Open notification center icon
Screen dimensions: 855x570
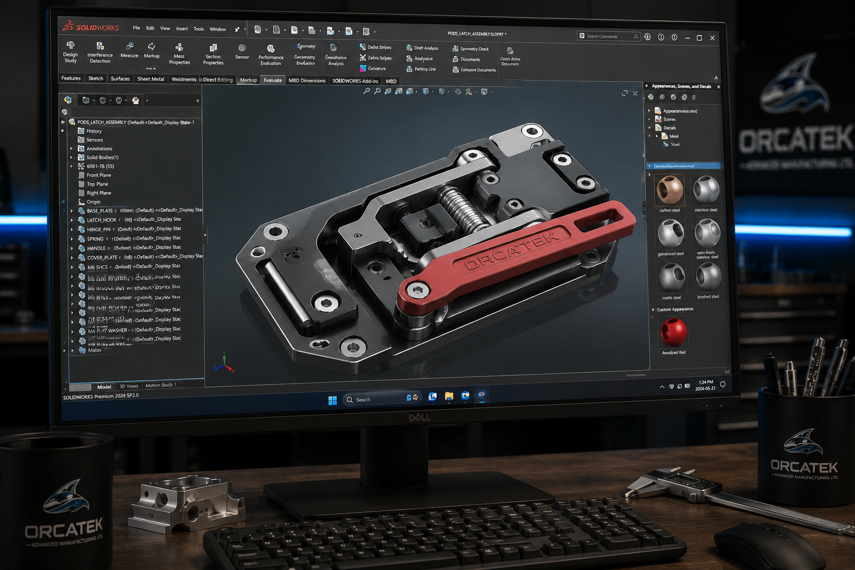click(x=723, y=385)
